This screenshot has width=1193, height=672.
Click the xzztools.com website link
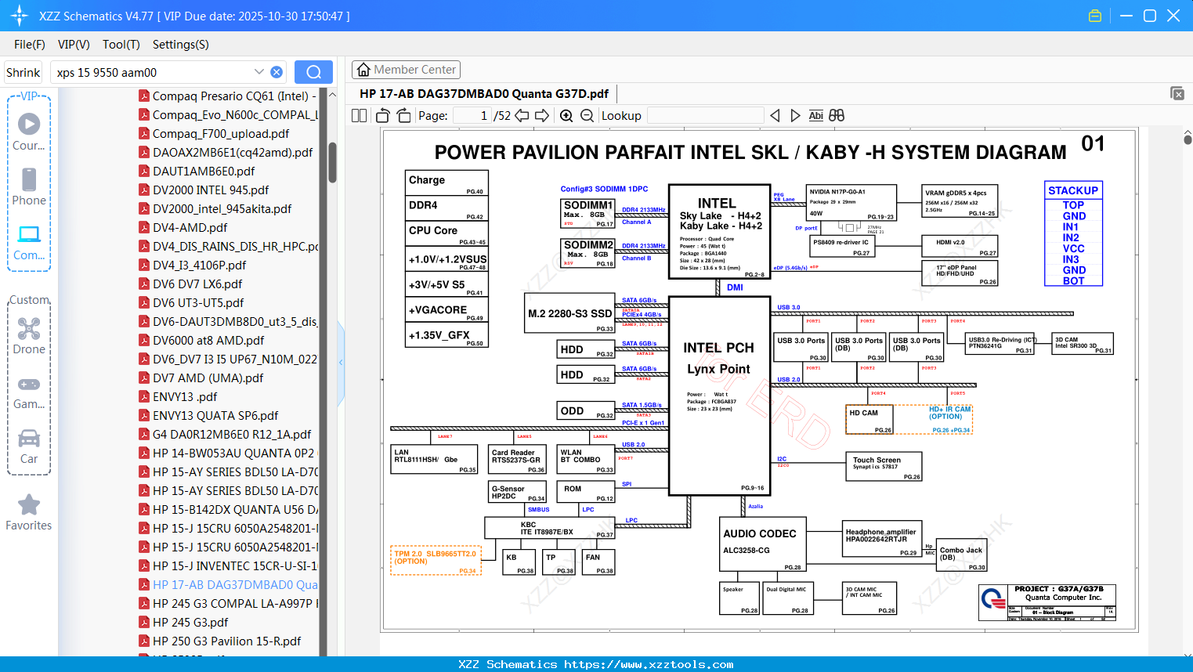coord(649,664)
